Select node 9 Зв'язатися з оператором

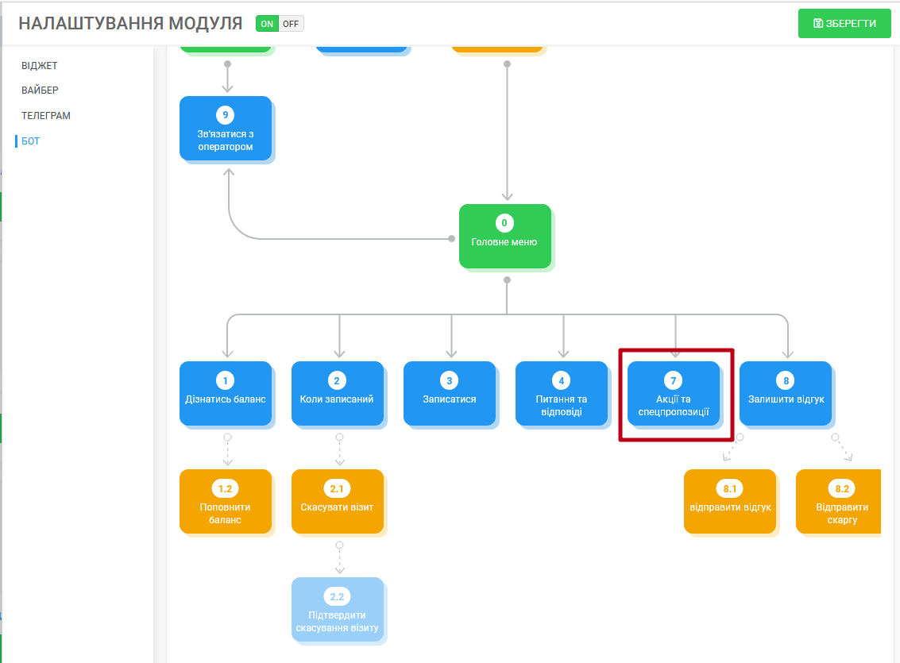pos(226,129)
